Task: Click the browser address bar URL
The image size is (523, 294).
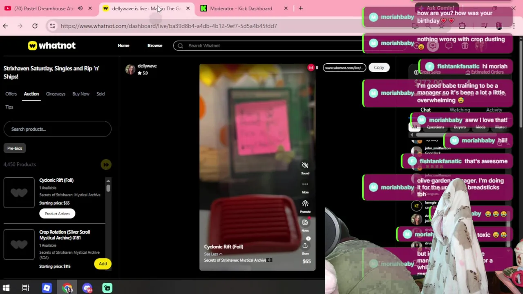Action: click(169, 26)
